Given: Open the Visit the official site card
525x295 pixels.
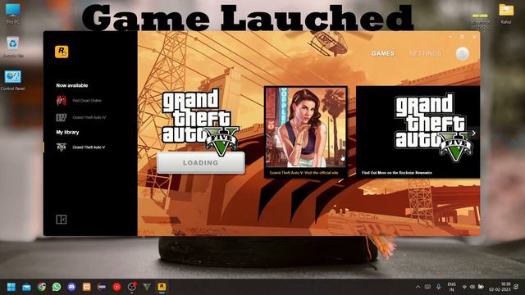Looking at the screenshot, I should pos(305,132).
